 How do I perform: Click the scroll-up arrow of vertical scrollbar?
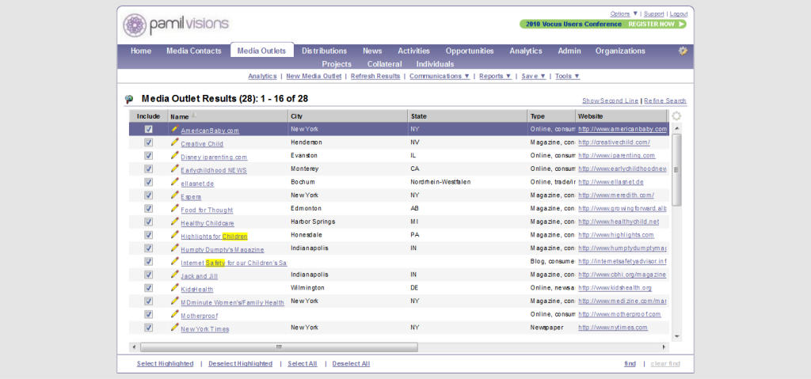[676, 127]
